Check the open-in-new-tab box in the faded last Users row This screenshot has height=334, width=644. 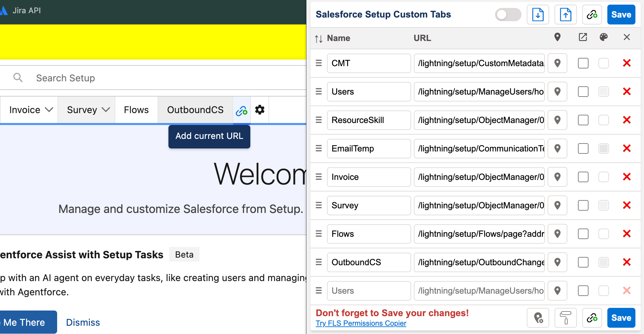pos(583,291)
